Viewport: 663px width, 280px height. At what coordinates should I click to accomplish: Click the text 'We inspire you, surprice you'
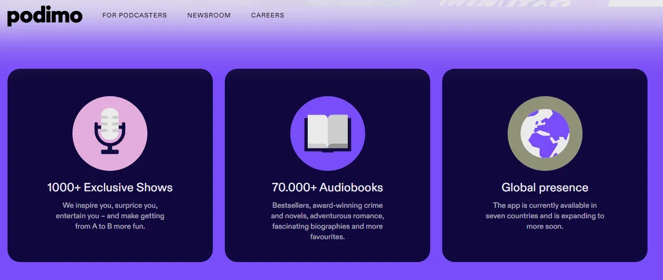pos(110,205)
